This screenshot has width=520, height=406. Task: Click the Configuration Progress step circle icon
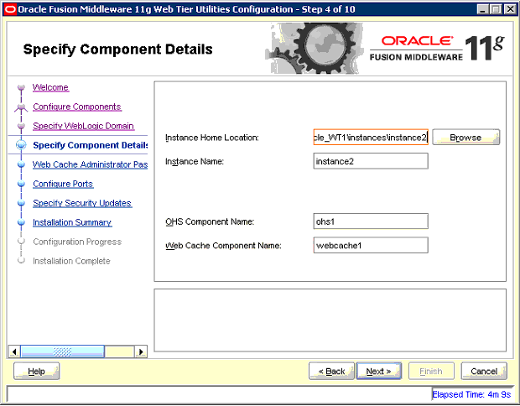[x=21, y=241]
